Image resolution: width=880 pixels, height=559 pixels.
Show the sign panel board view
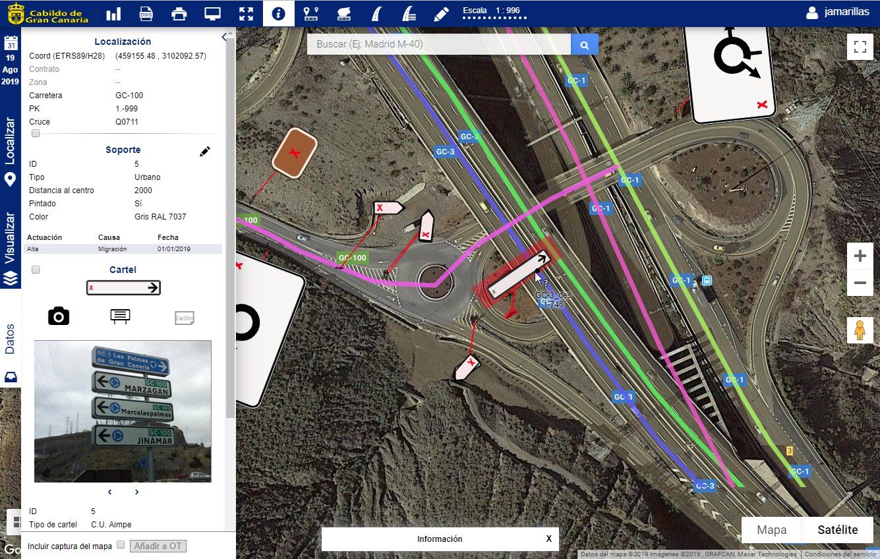point(119,316)
